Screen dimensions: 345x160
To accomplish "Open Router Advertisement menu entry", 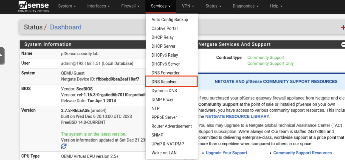I will (172, 126).
